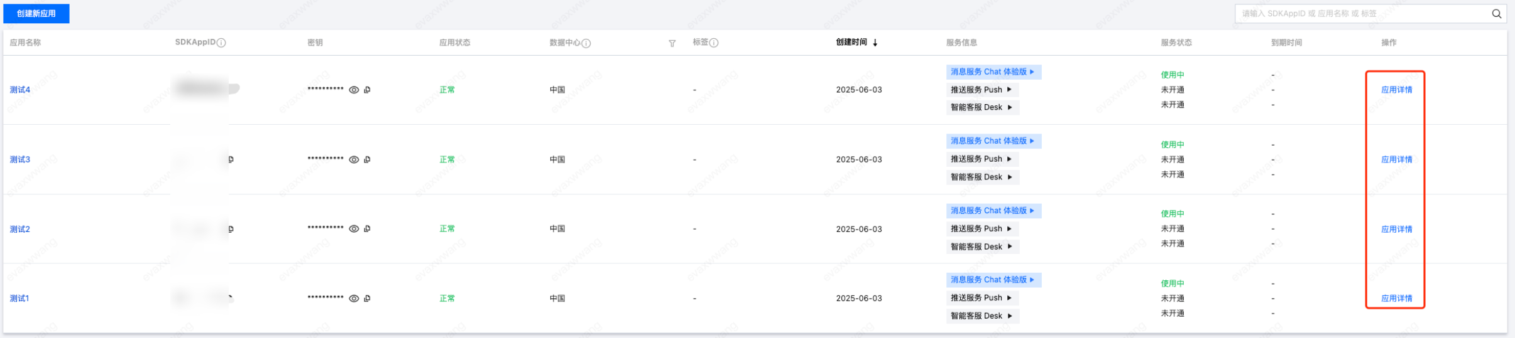The height and width of the screenshot is (338, 1515).
Task: Click the 数据中心 info icon
Action: 586,43
